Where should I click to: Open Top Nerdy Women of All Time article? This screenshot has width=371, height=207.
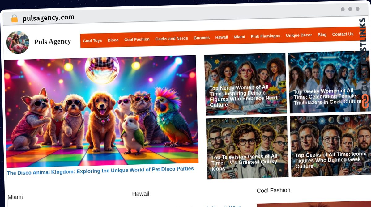pyautogui.click(x=243, y=96)
